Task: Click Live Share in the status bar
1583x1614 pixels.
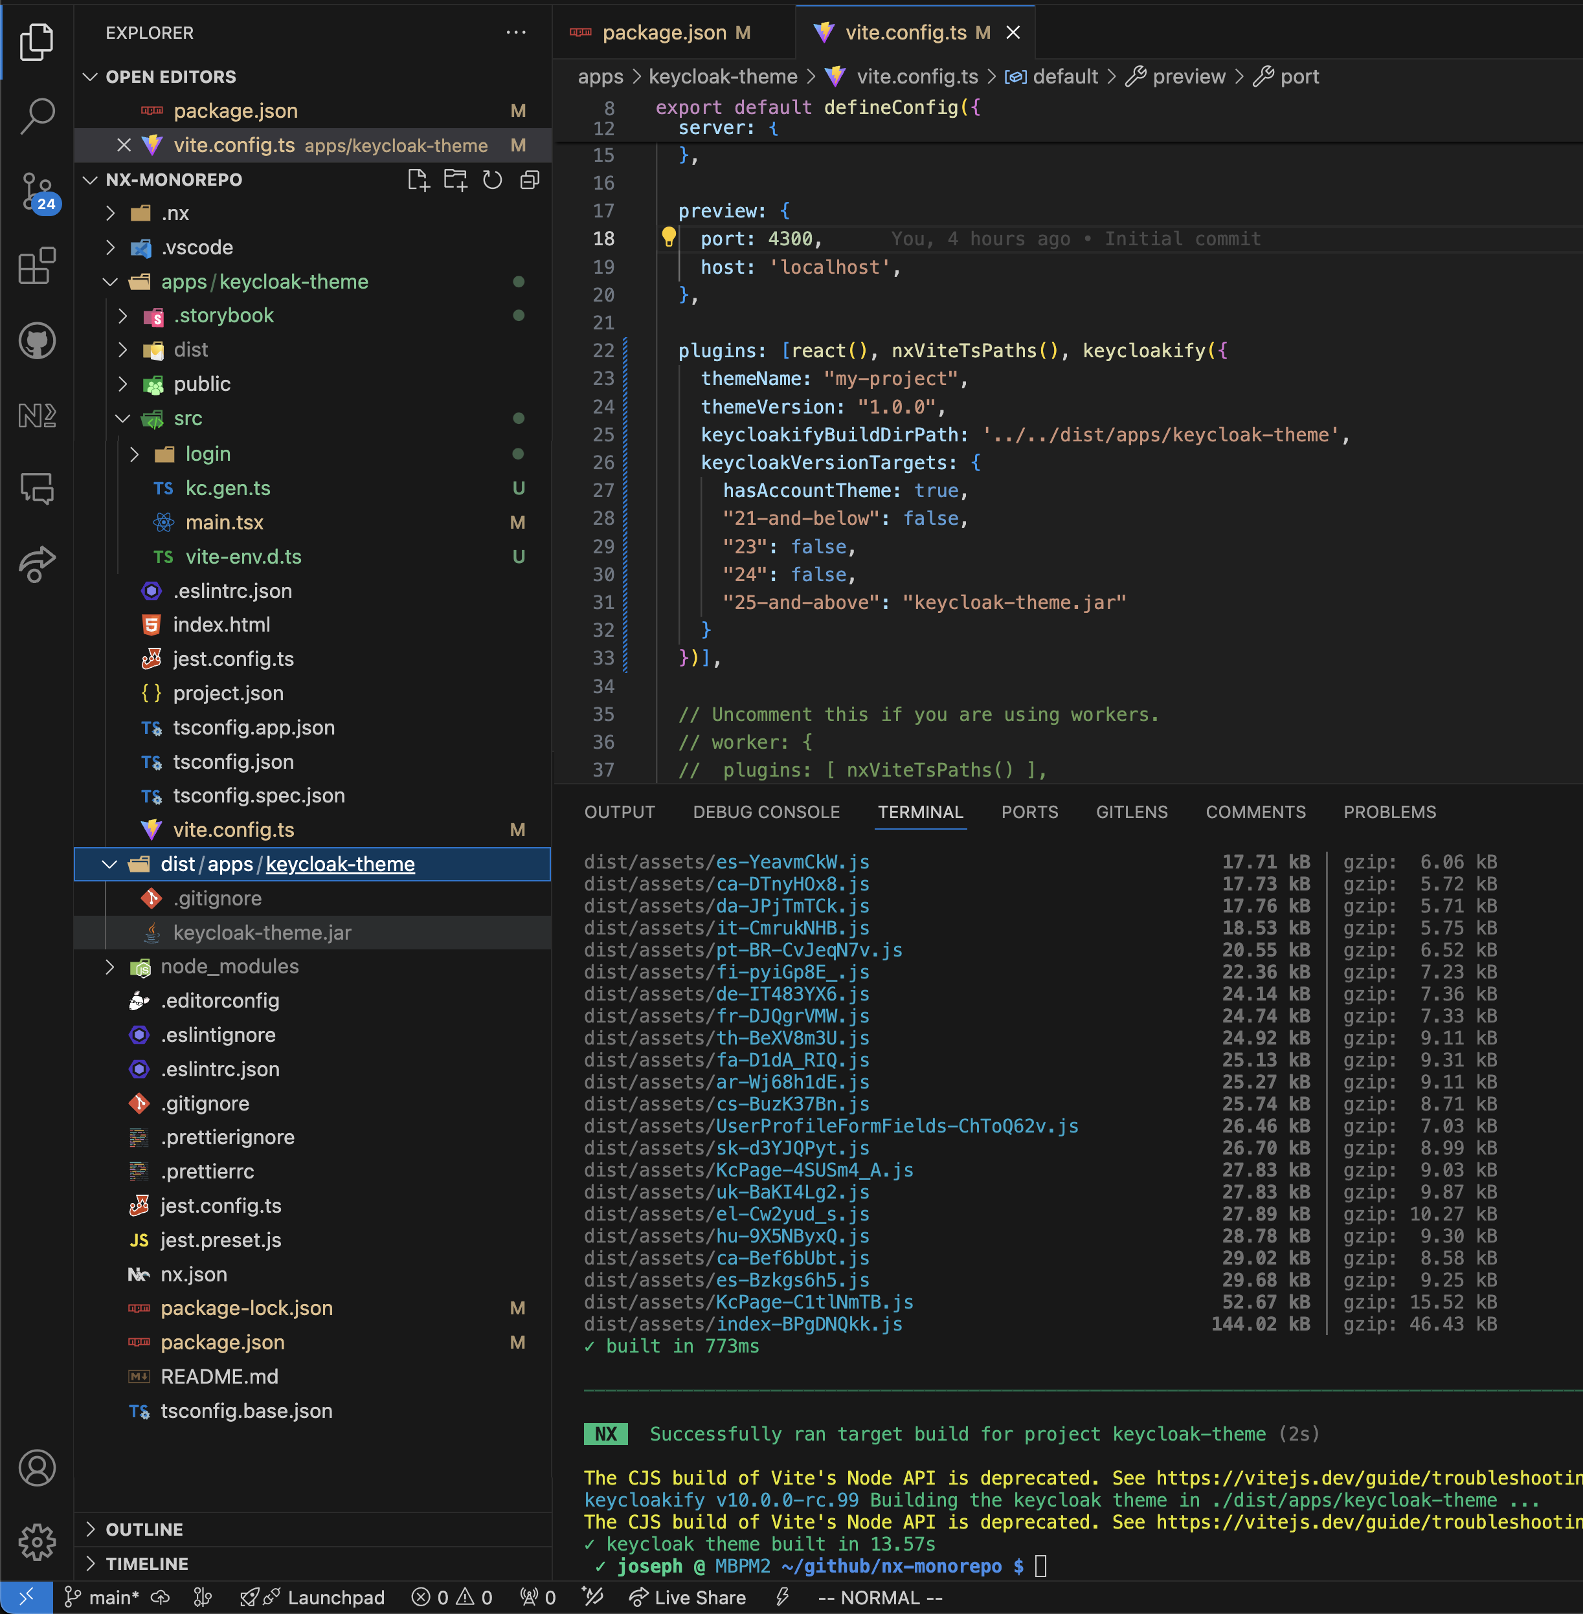Action: click(688, 1597)
